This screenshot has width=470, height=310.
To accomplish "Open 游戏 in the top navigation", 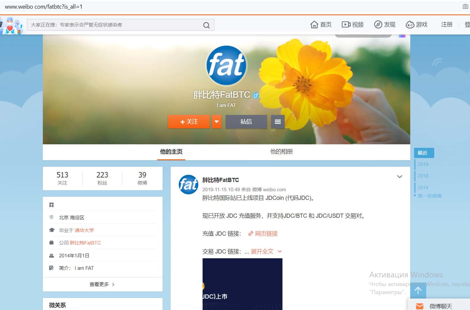I will (421, 25).
